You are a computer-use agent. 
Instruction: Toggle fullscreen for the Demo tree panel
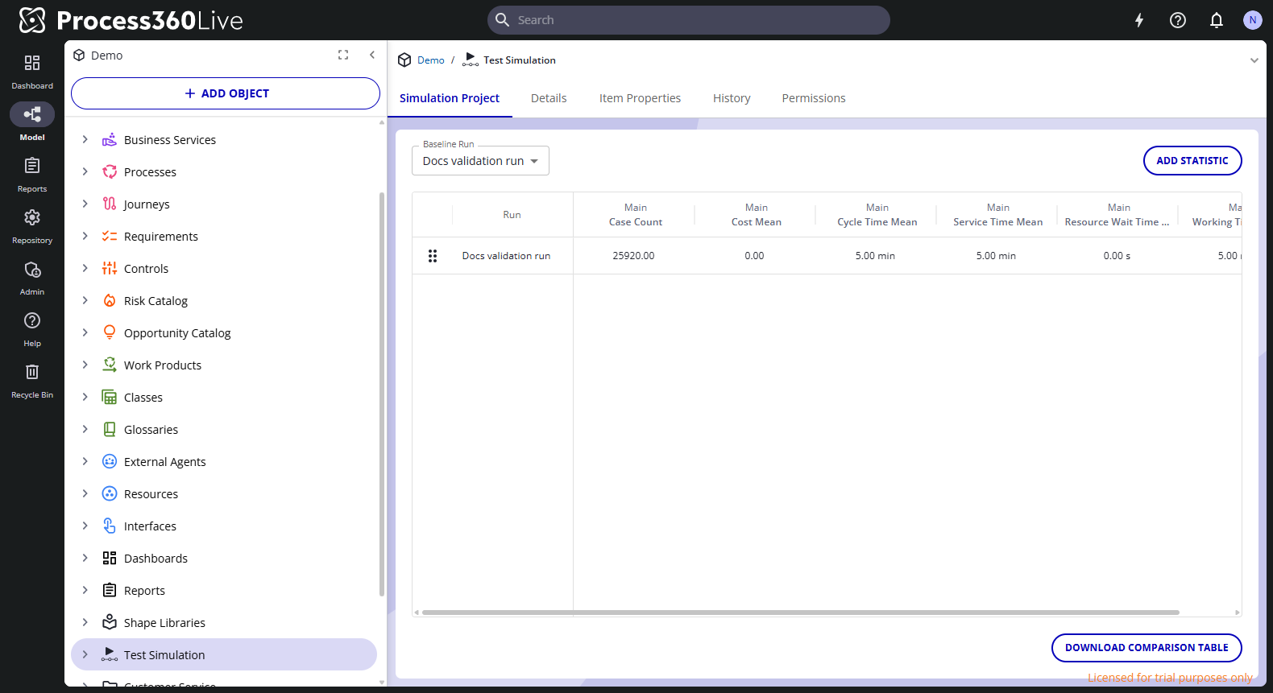[343, 55]
